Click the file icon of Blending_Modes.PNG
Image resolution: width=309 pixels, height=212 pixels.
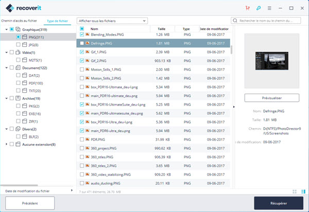click(x=88, y=34)
